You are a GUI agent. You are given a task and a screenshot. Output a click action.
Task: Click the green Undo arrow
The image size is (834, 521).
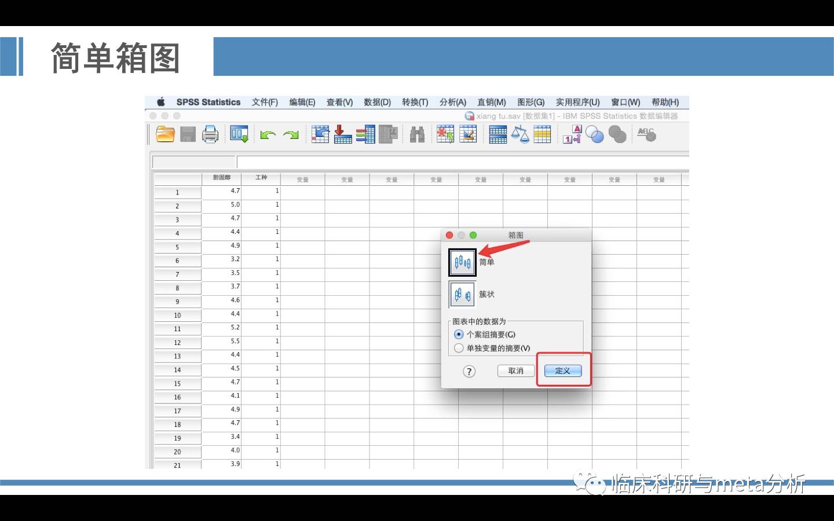tap(268, 135)
